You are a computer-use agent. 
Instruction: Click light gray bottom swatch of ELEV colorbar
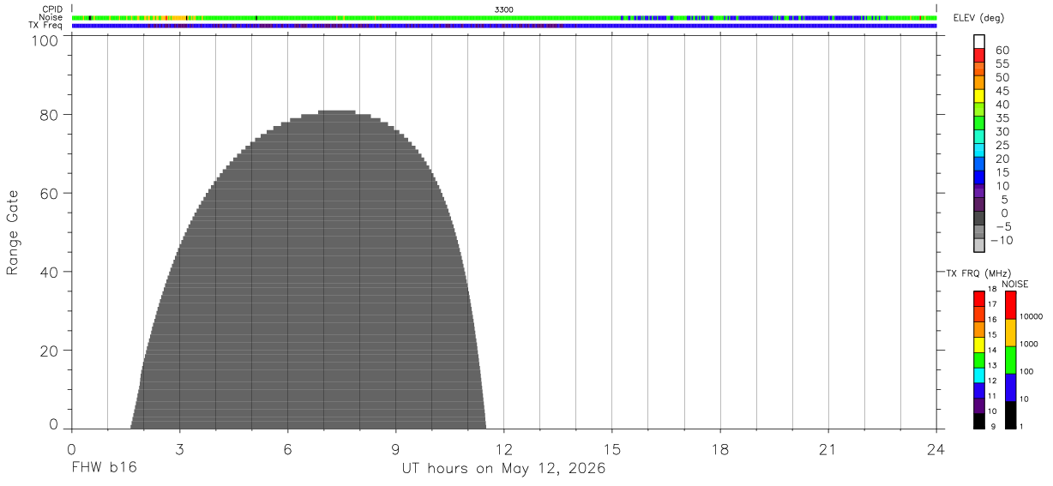979,246
